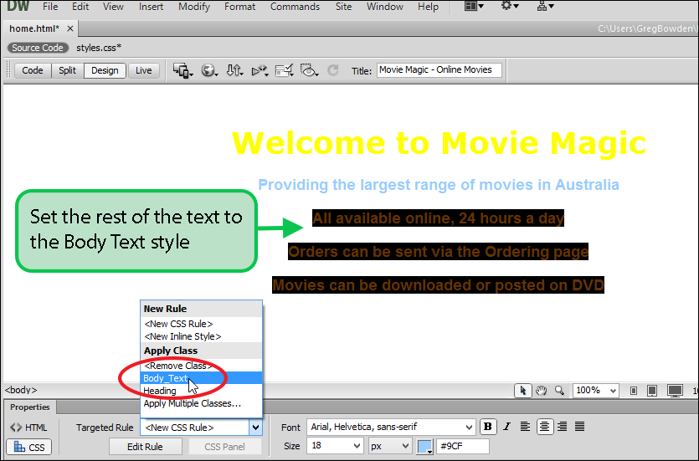This screenshot has height=461, width=699.
Task: Switch to Design view
Action: 105,70
